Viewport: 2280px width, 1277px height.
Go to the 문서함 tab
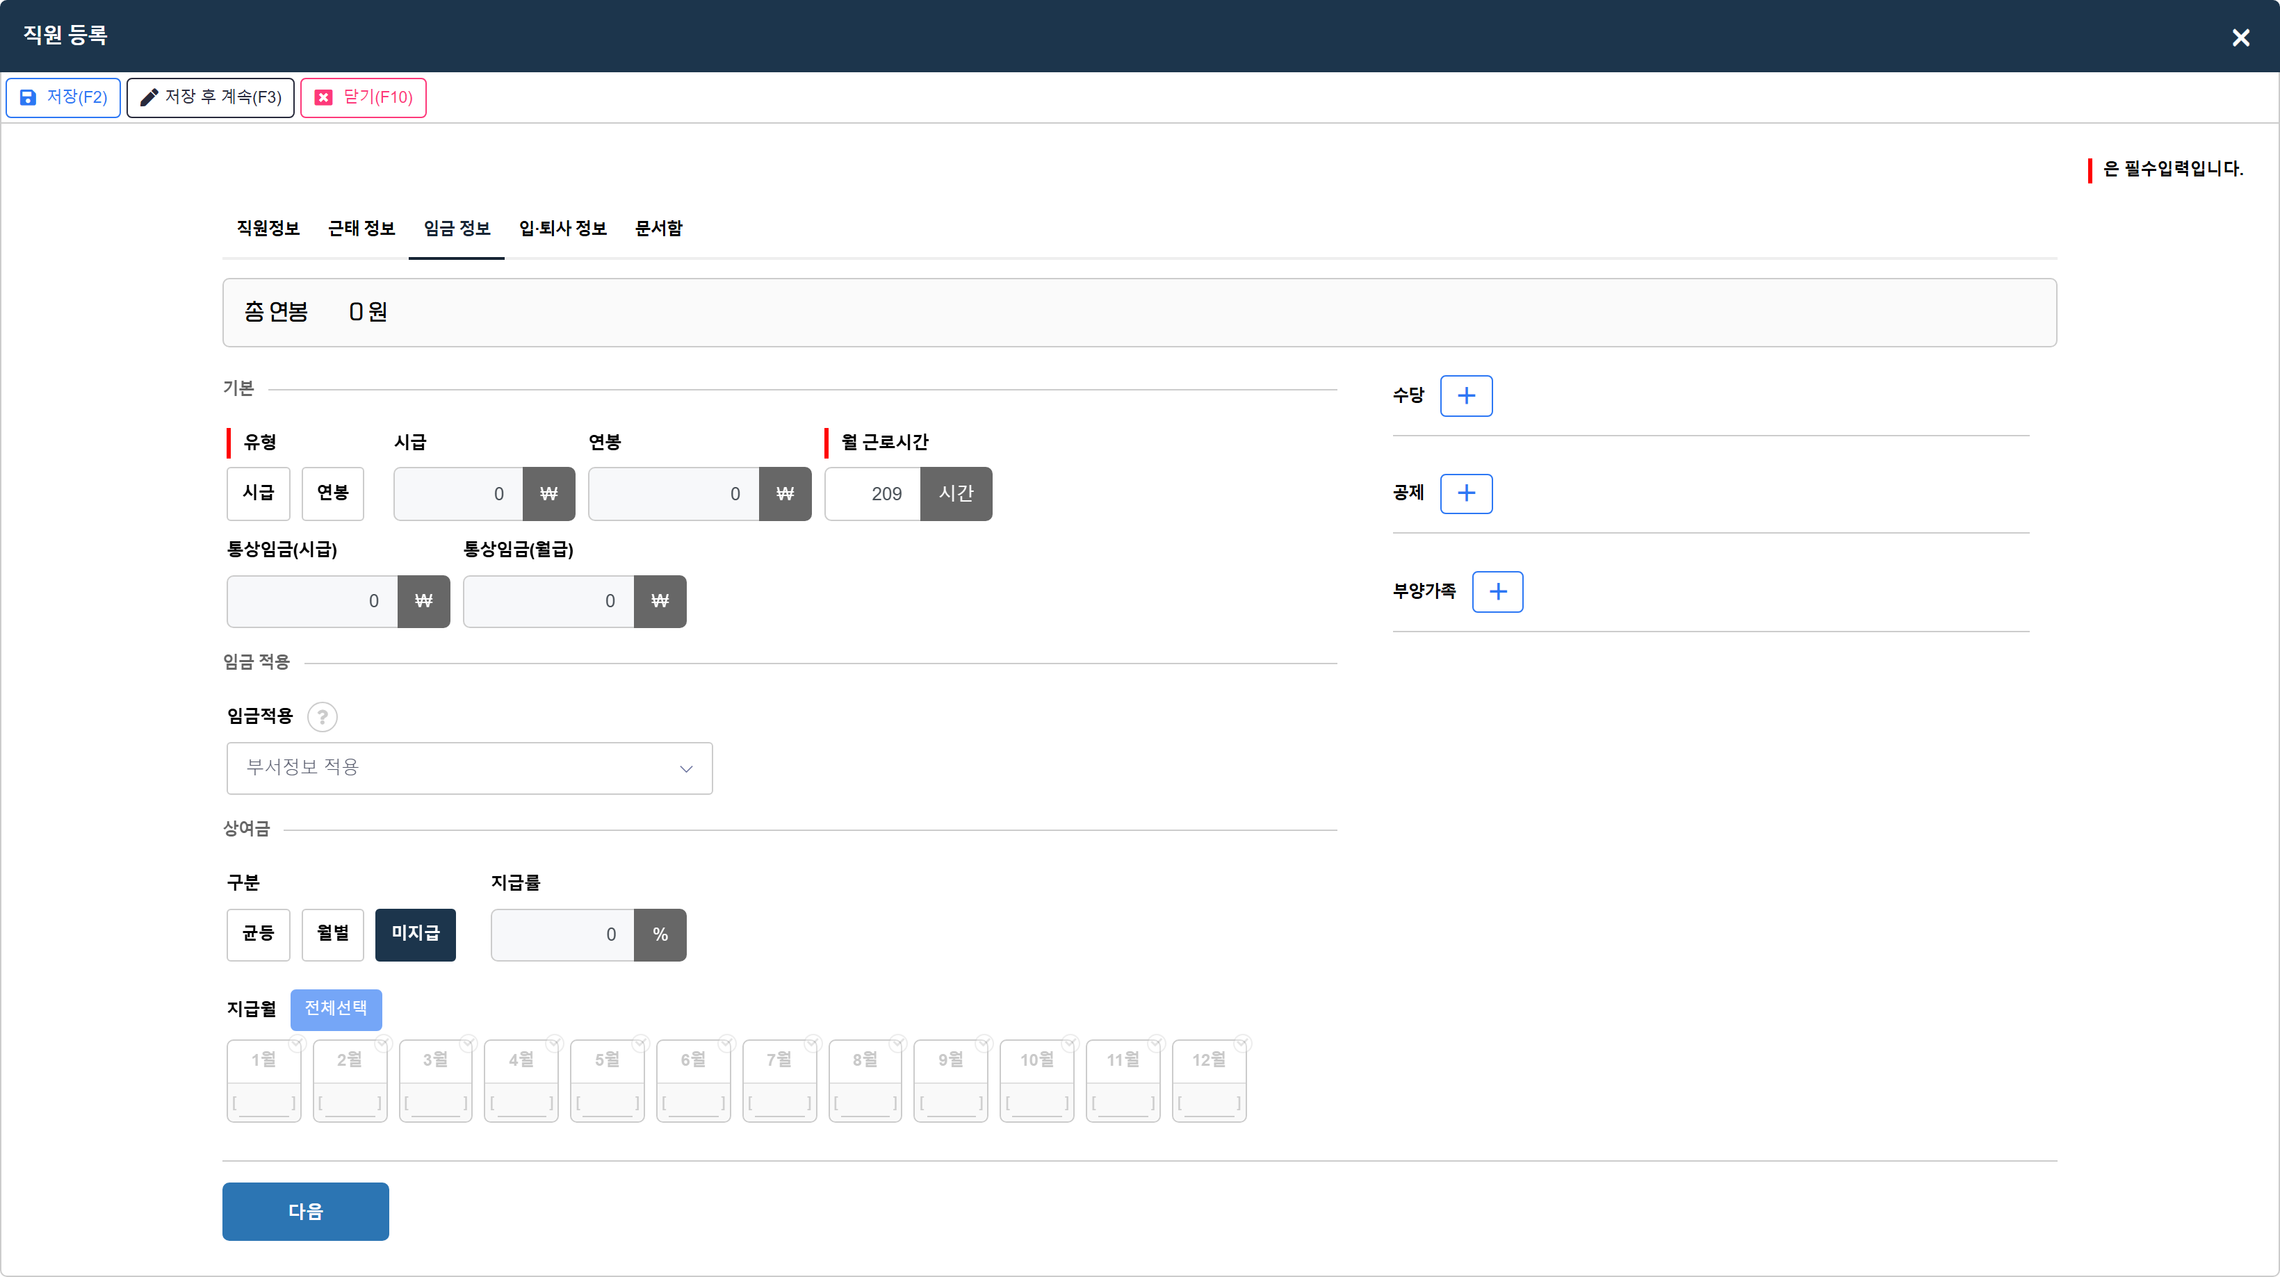(x=658, y=228)
